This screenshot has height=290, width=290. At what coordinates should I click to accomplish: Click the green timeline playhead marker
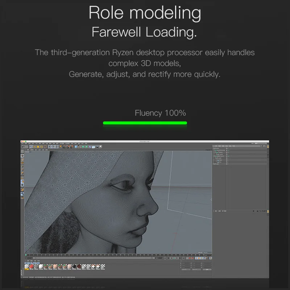(26, 255)
